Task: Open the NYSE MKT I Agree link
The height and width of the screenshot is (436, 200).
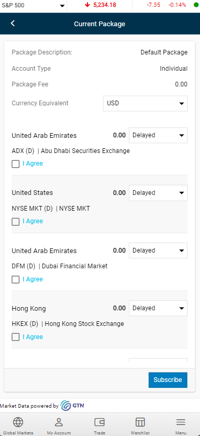Action: pyautogui.click(x=33, y=221)
